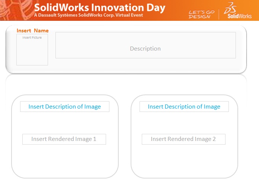This screenshot has width=259, height=193.
Task: Click empty space below the Insert Picture box
Action: coord(32,68)
